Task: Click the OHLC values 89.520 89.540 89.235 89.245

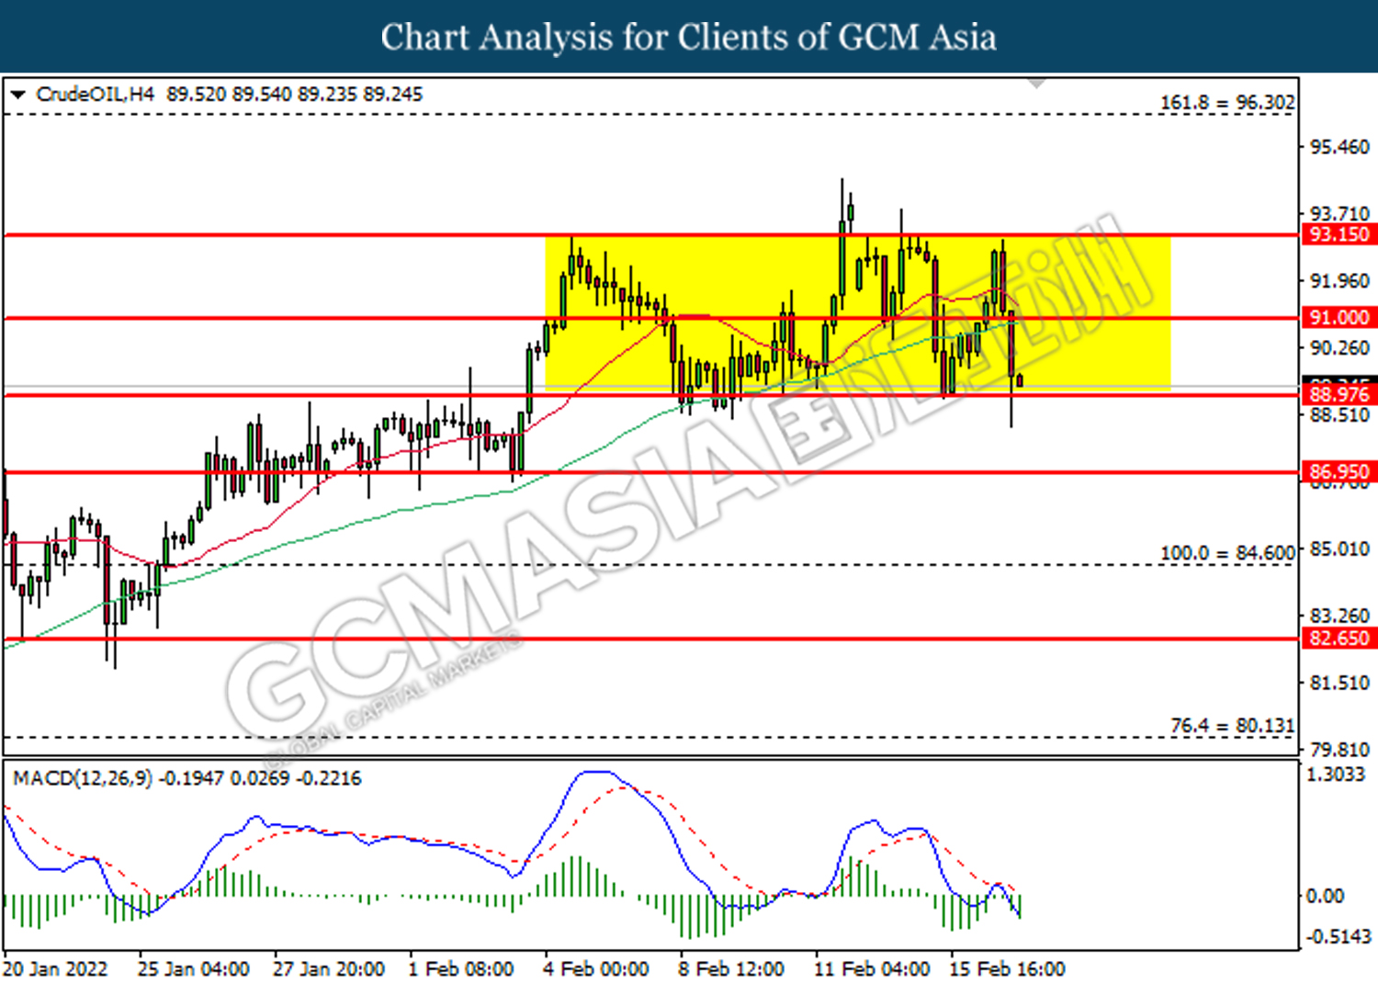Action: [295, 94]
